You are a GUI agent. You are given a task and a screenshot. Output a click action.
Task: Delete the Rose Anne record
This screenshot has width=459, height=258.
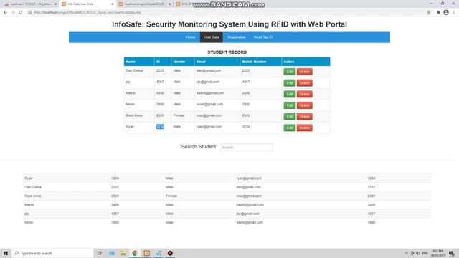tap(304, 117)
